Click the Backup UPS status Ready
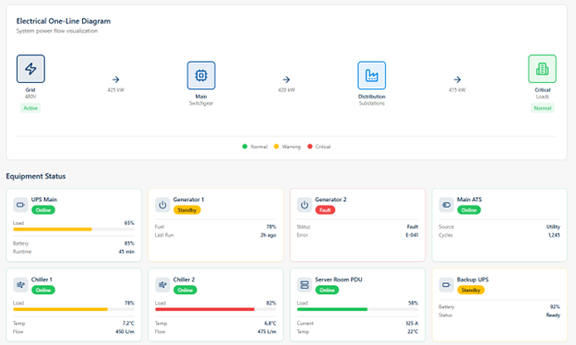This screenshot has width=576, height=345. pyautogui.click(x=553, y=315)
